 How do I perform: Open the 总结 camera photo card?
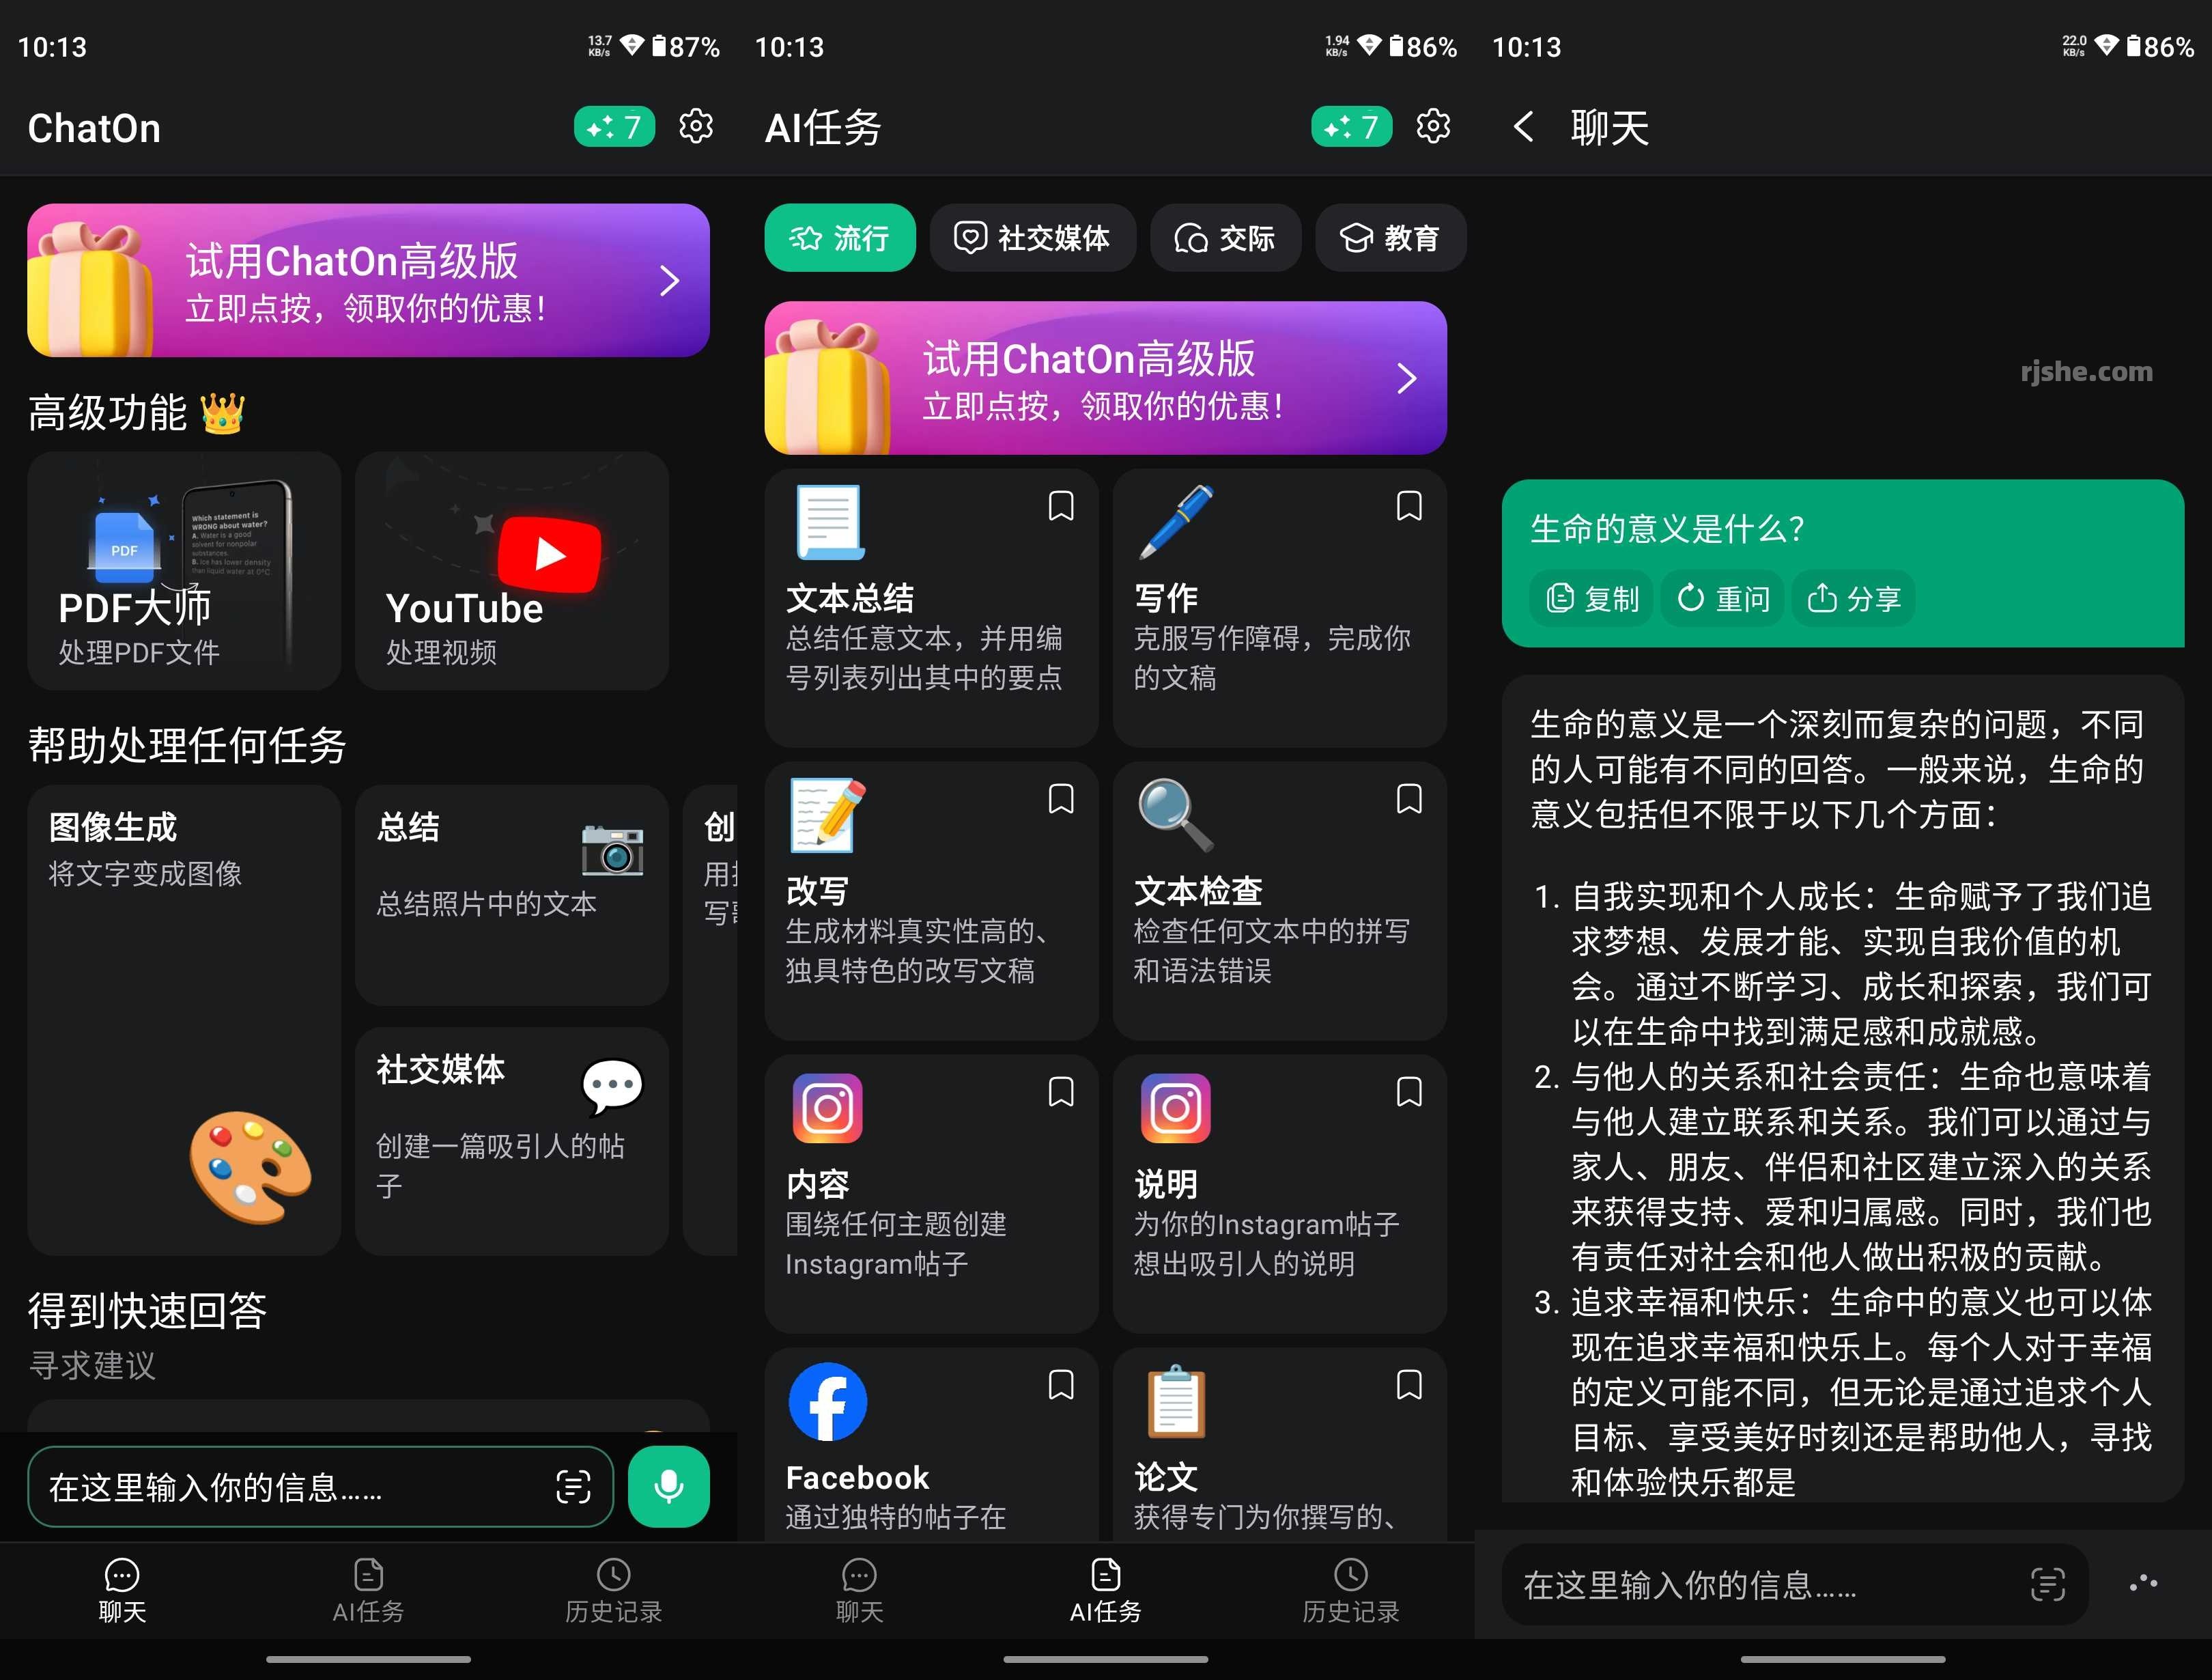coord(512,895)
